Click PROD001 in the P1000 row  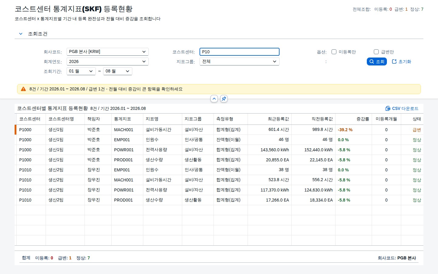click(x=123, y=160)
